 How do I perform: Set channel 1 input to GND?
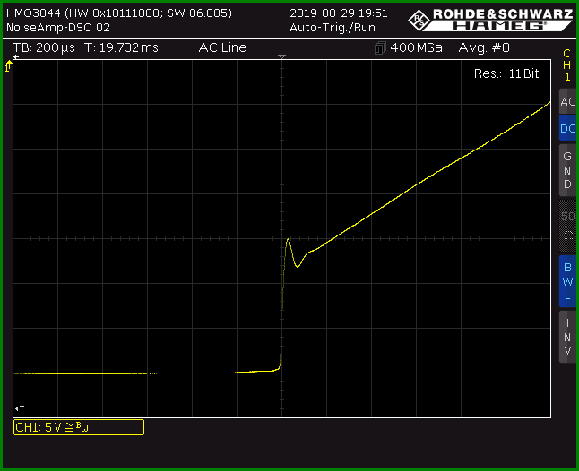(567, 170)
